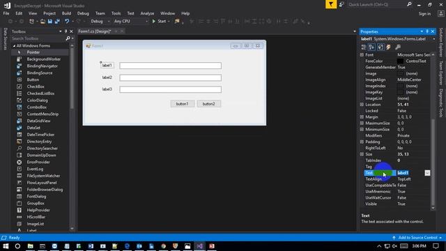Expand the MaximumSize property

[x=362, y=123]
